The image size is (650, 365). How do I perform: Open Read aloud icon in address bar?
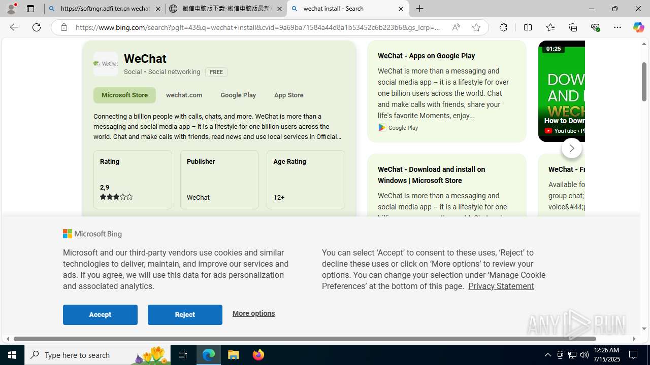pos(456,27)
